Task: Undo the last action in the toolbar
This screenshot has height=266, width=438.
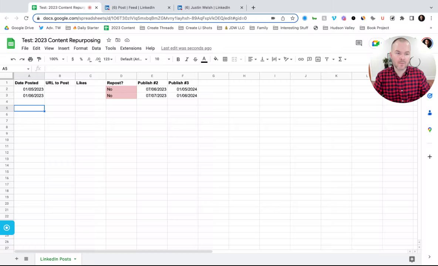Action: click(x=13, y=59)
